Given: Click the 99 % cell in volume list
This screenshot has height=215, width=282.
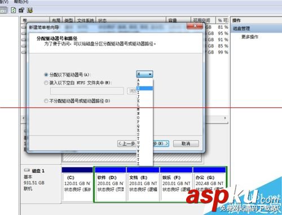Looking at the screenshot, I should 223,52.
